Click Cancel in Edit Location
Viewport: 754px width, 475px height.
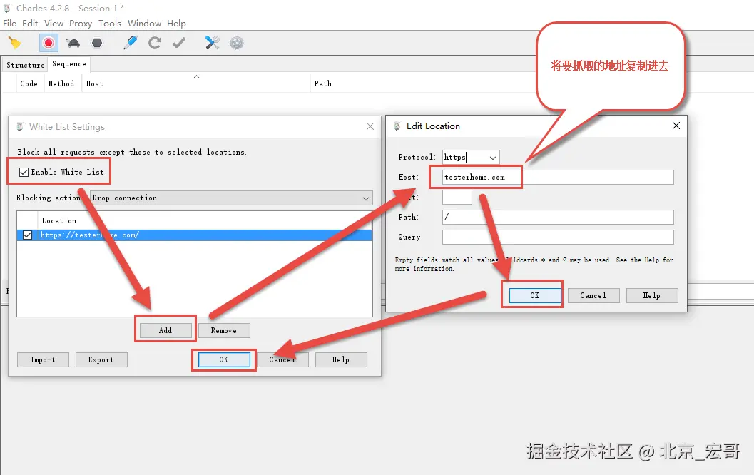coord(593,296)
